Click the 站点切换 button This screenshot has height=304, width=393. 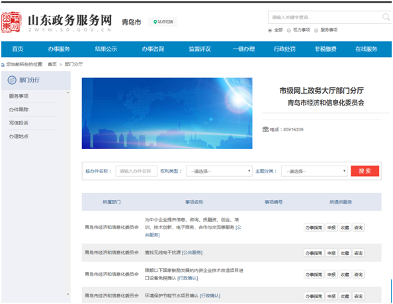pyautogui.click(x=163, y=22)
